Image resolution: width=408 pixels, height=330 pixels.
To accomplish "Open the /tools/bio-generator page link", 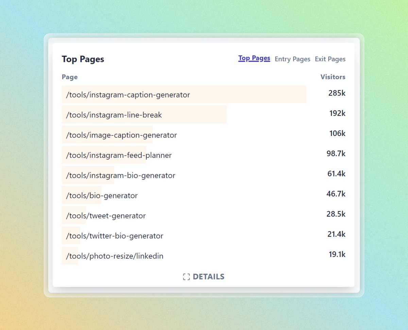I will pos(102,196).
